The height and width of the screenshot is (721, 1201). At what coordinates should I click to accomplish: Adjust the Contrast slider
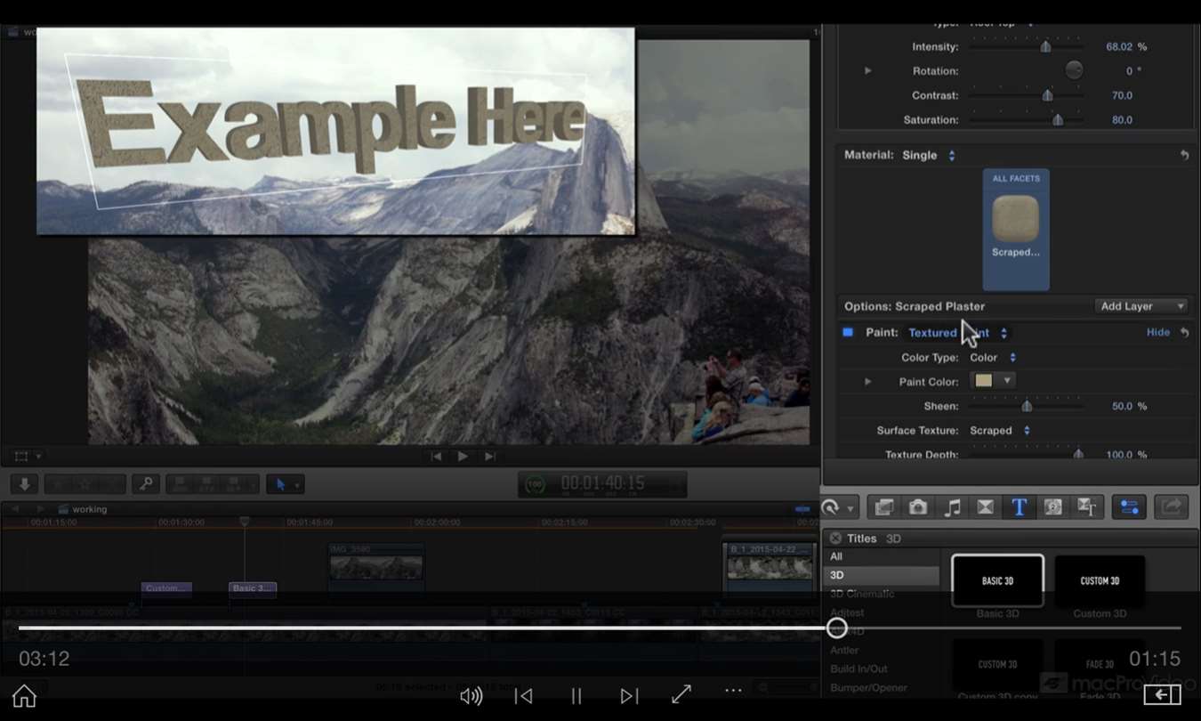point(1047,95)
